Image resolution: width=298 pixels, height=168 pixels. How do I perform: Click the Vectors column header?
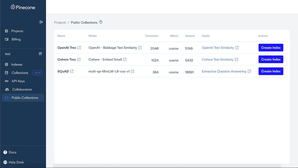coord(190,36)
